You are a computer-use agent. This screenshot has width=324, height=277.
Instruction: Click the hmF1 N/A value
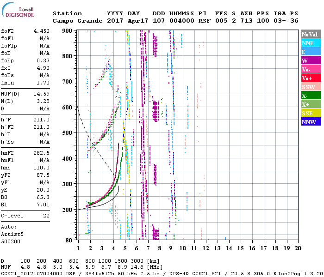pos(44,160)
